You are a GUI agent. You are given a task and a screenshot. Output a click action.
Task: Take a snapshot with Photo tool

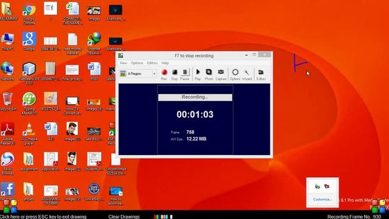point(208,74)
